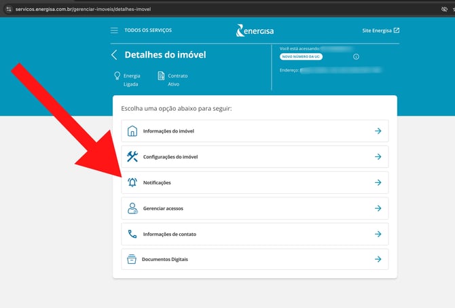Click tools icon in Configurações do imóvel
The height and width of the screenshot is (308, 455).
[132, 156]
